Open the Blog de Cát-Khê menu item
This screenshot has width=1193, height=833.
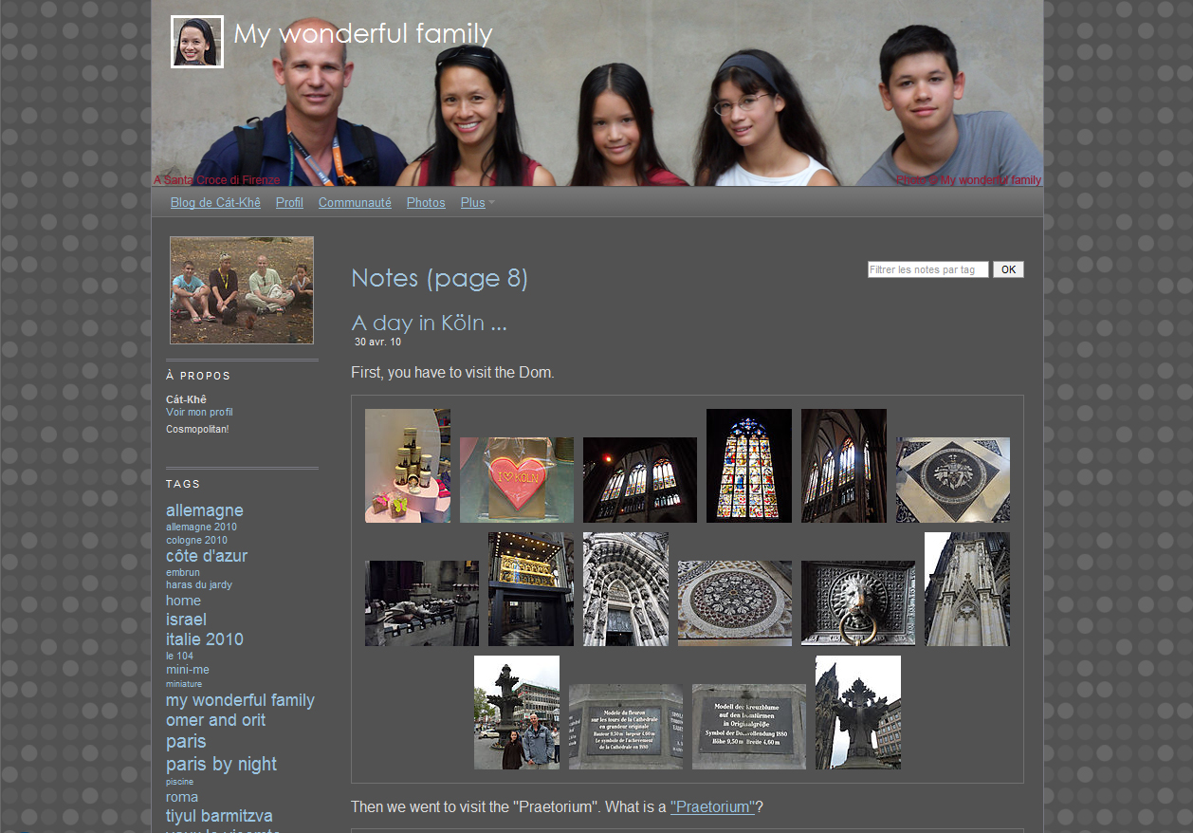pos(215,203)
